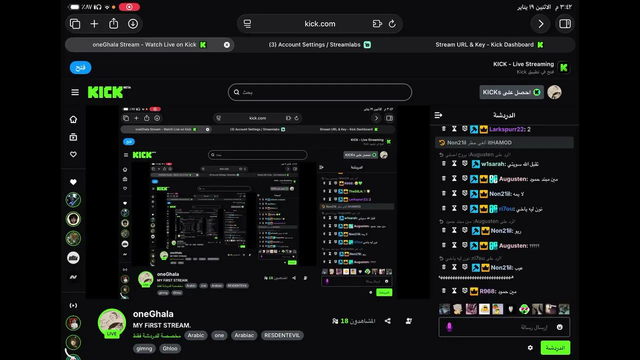The height and width of the screenshot is (360, 640).
Task: Open the profile avatar in the header
Action: coord(554,92)
